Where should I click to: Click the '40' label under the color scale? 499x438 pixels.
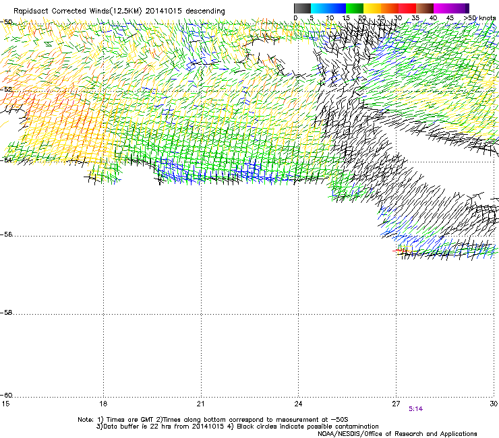tap(433, 18)
